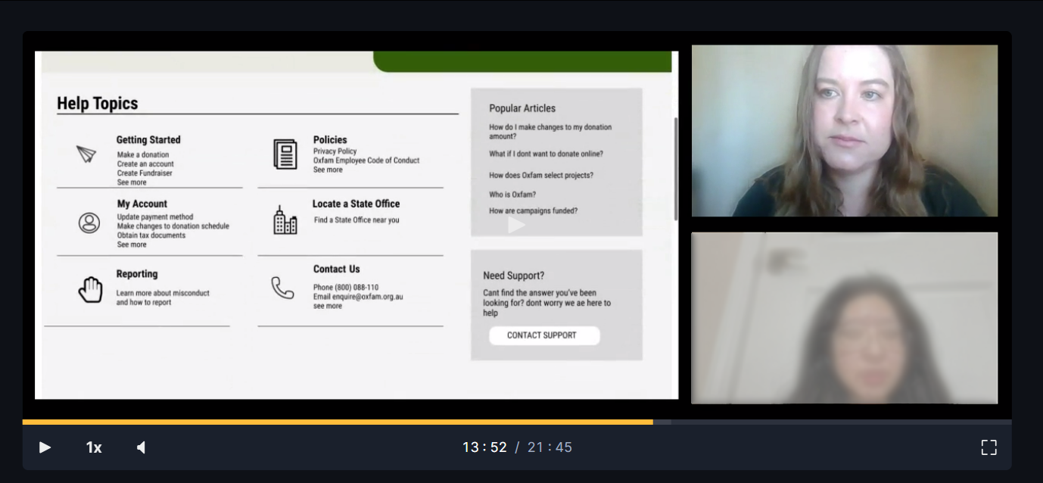Screen dimensions: 1043x483
Task: Click the video player play button
Action: click(45, 447)
